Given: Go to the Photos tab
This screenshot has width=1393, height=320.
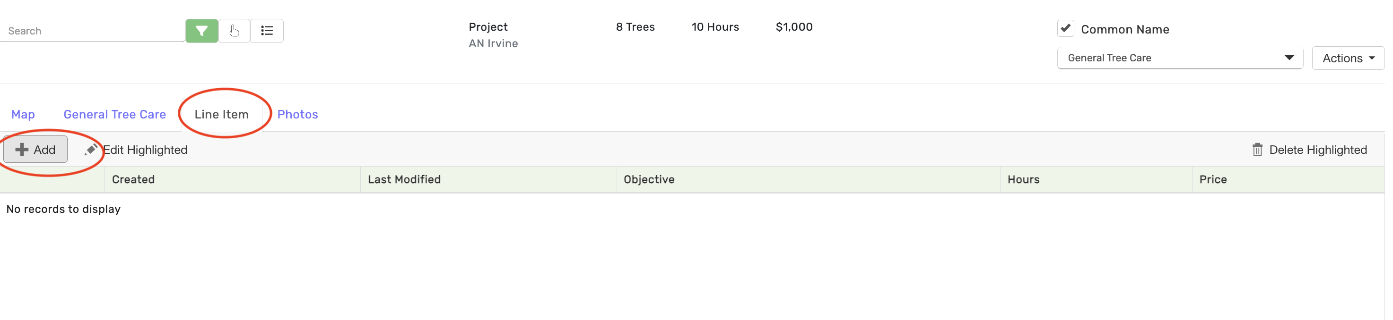Looking at the screenshot, I should [297, 114].
